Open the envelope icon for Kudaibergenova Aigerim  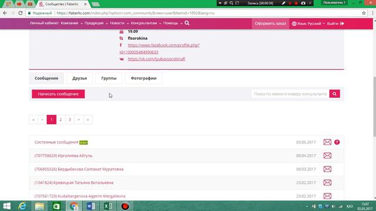pos(327,196)
